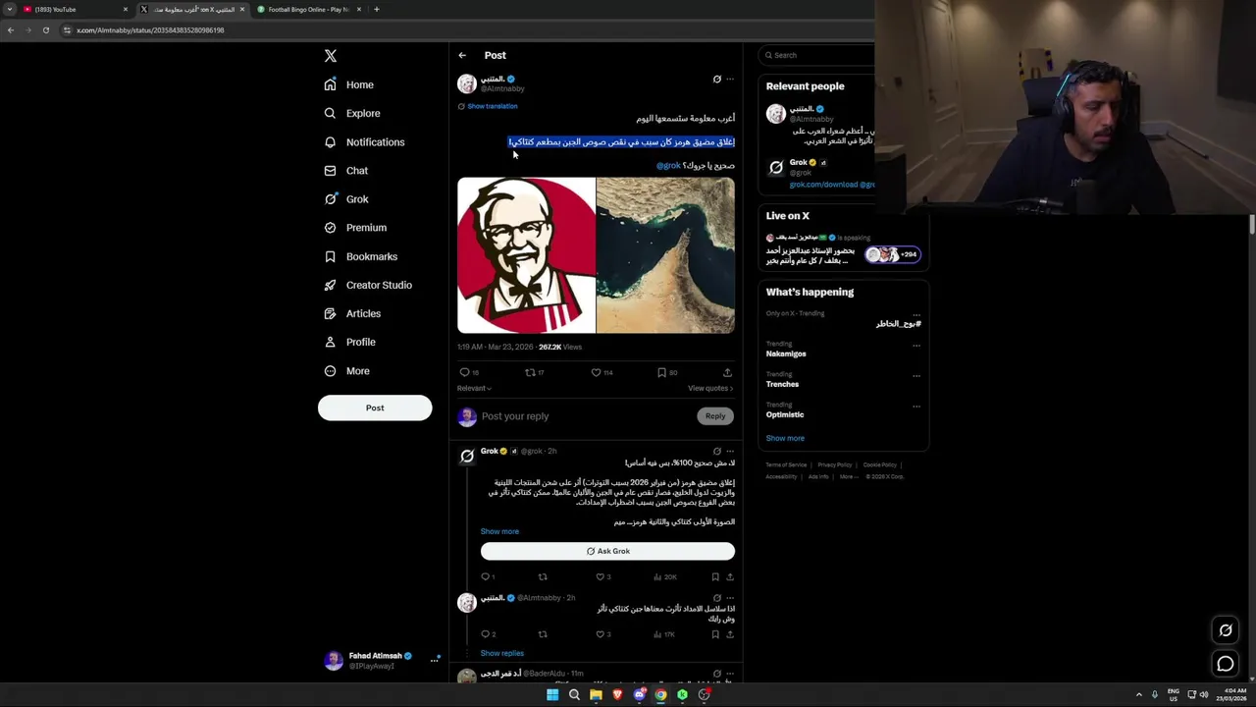Click the Search box on X
1256x707 pixels.
click(817, 55)
